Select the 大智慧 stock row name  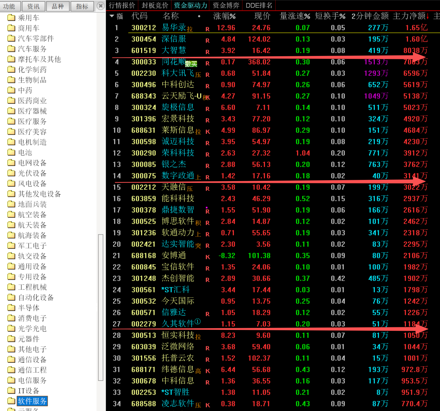pos(174,50)
